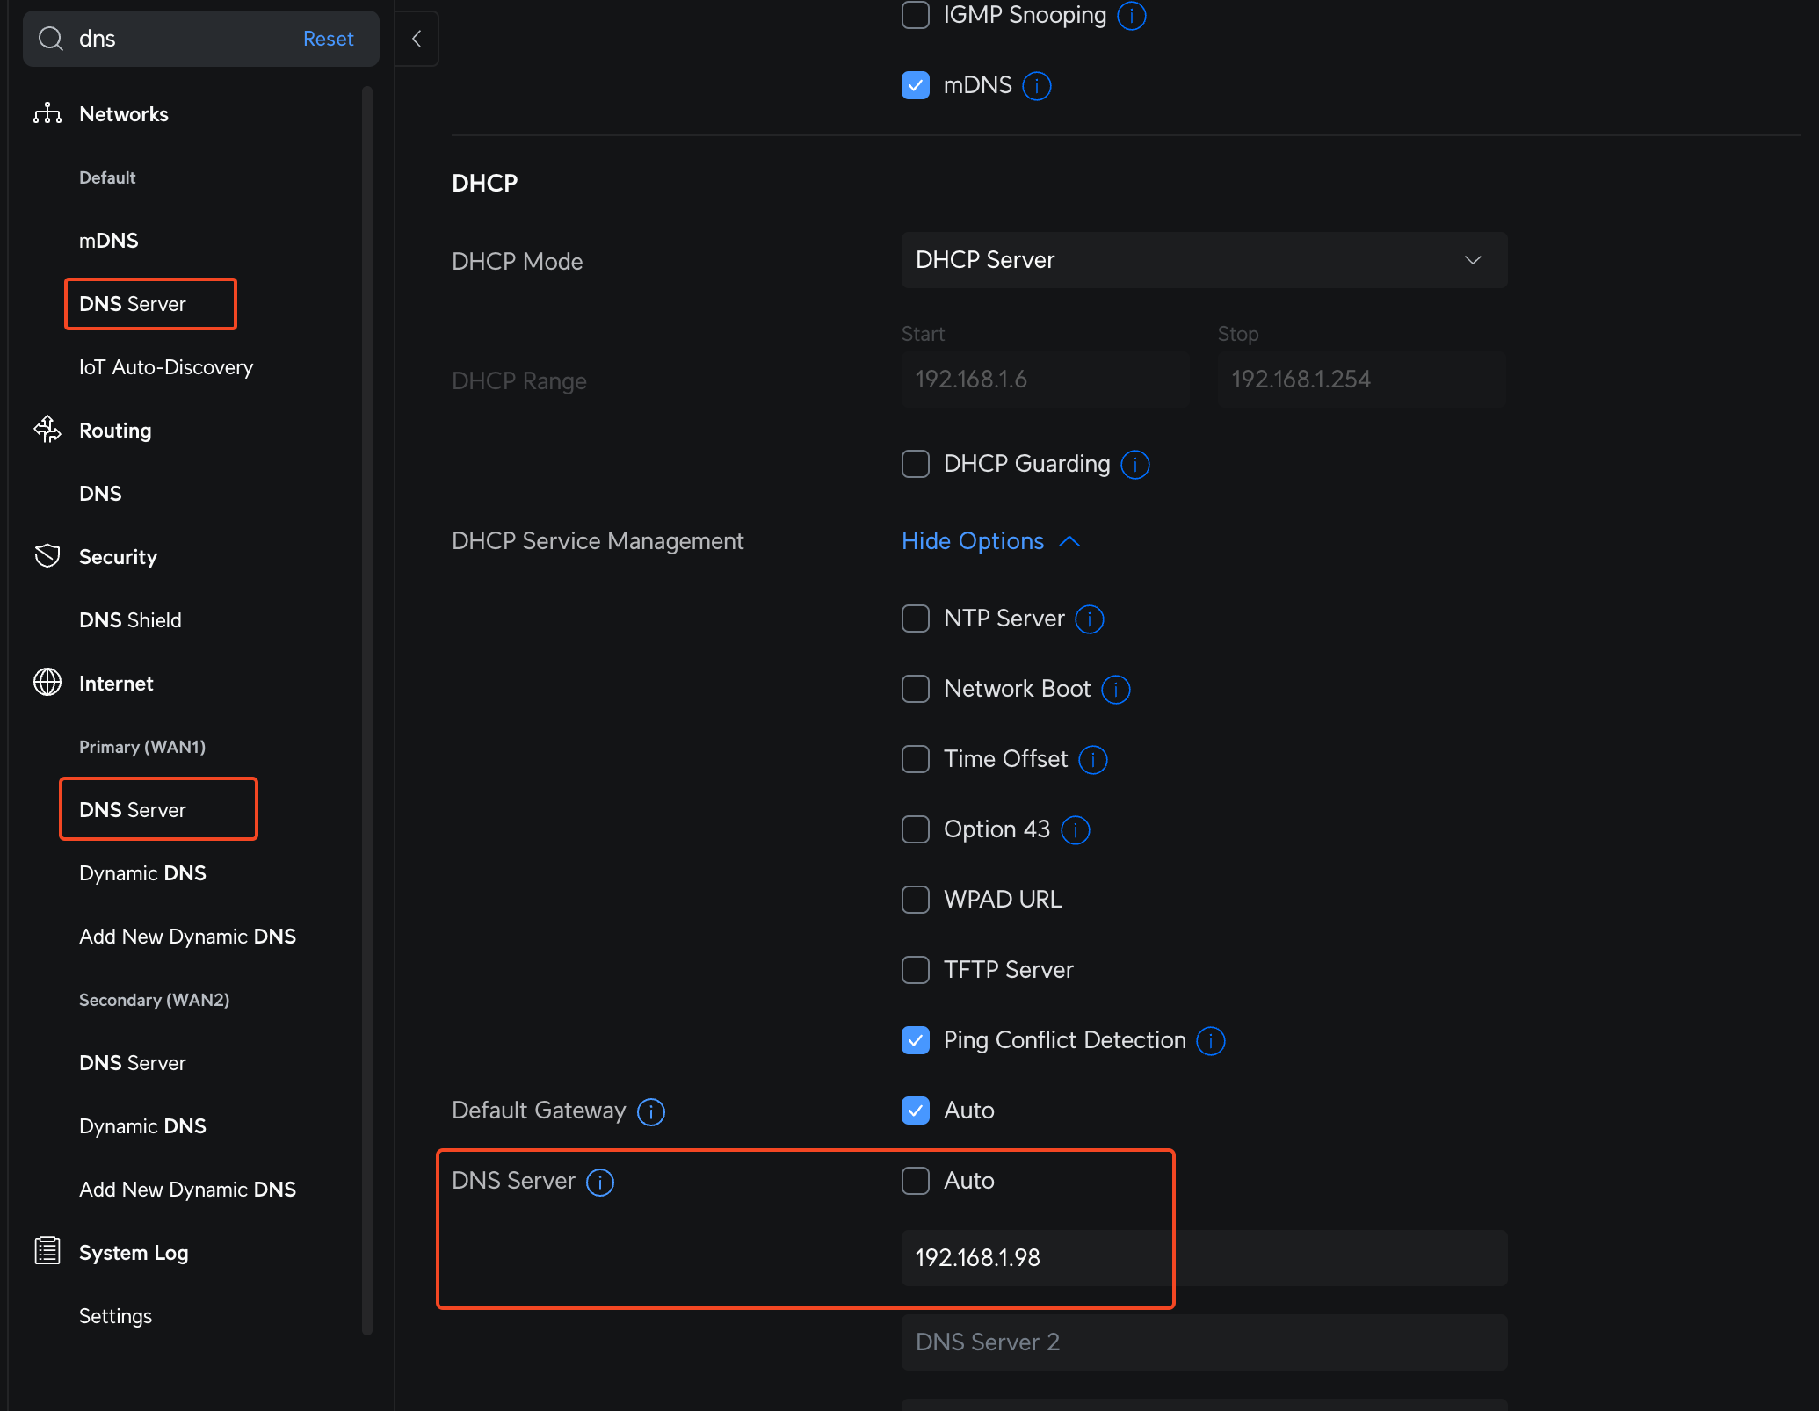Screen dimensions: 1819x1411
Task: Click the Hide Options link
Action: 973,541
